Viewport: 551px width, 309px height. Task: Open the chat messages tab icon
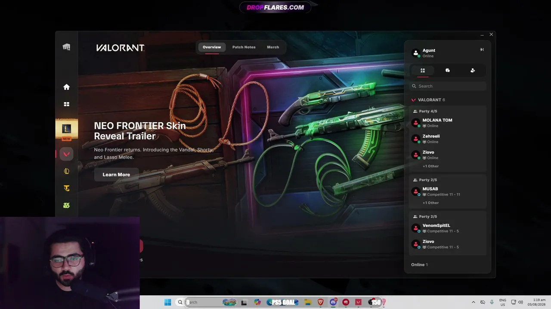[448, 70]
